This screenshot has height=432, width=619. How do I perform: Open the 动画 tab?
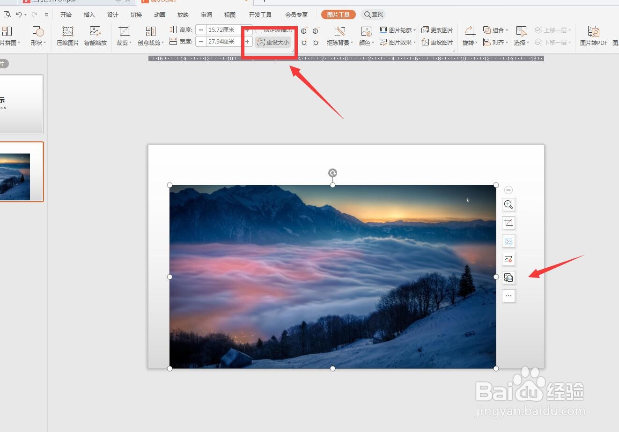160,15
